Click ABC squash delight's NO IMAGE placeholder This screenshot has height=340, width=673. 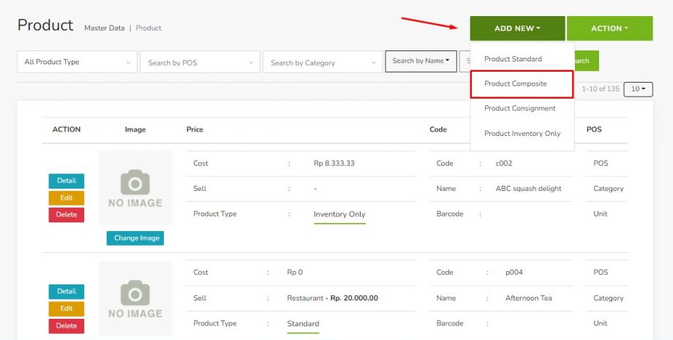(135, 188)
